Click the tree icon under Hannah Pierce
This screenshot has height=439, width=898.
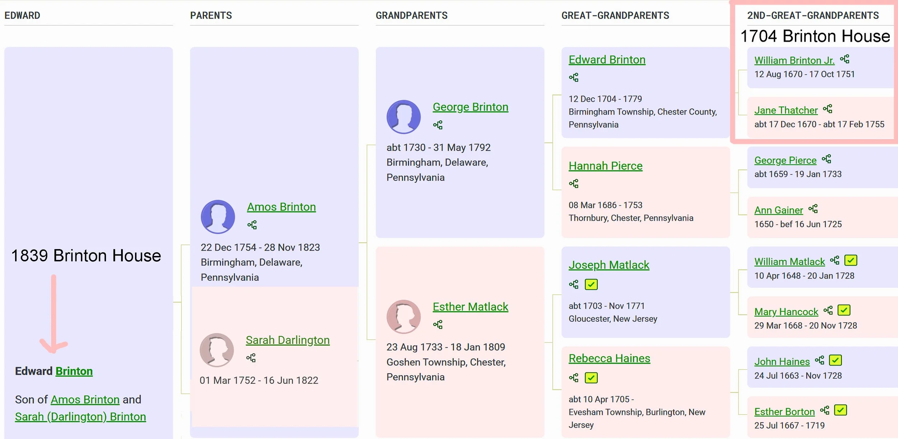(574, 184)
